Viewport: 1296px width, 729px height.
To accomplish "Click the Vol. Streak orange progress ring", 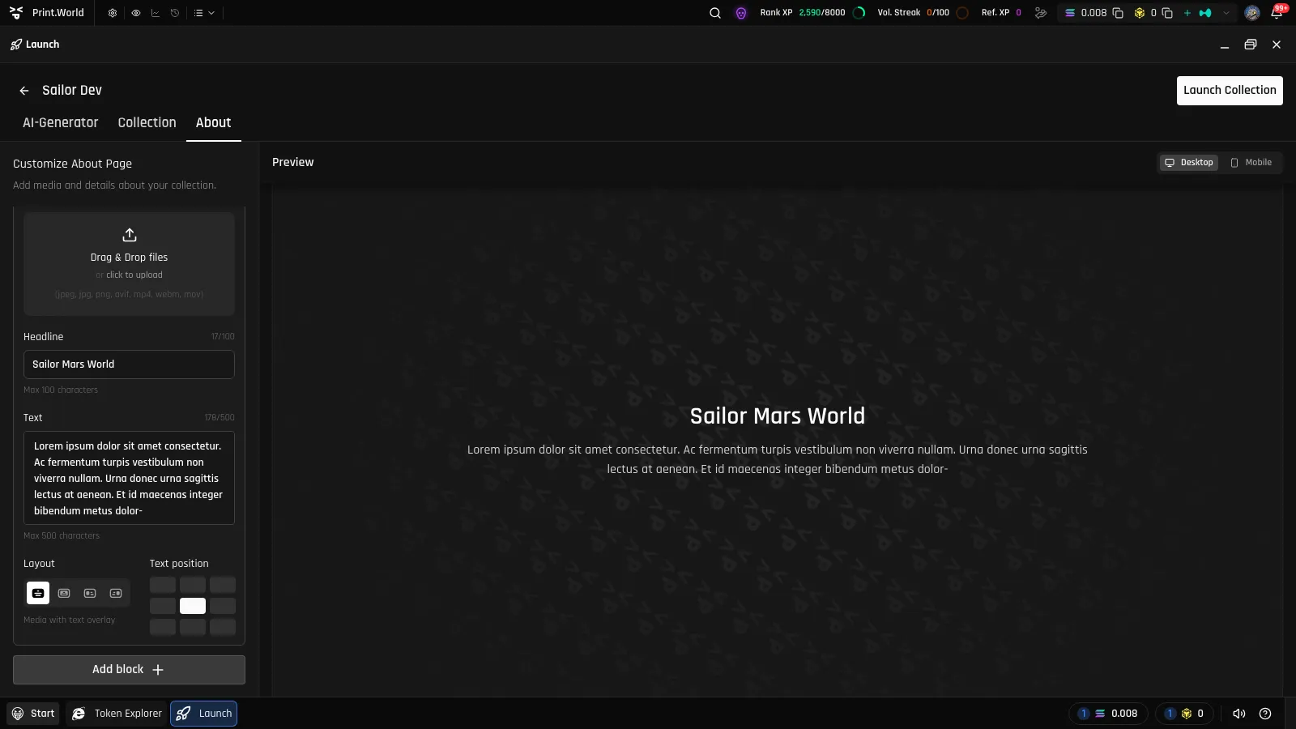I will [x=962, y=13].
